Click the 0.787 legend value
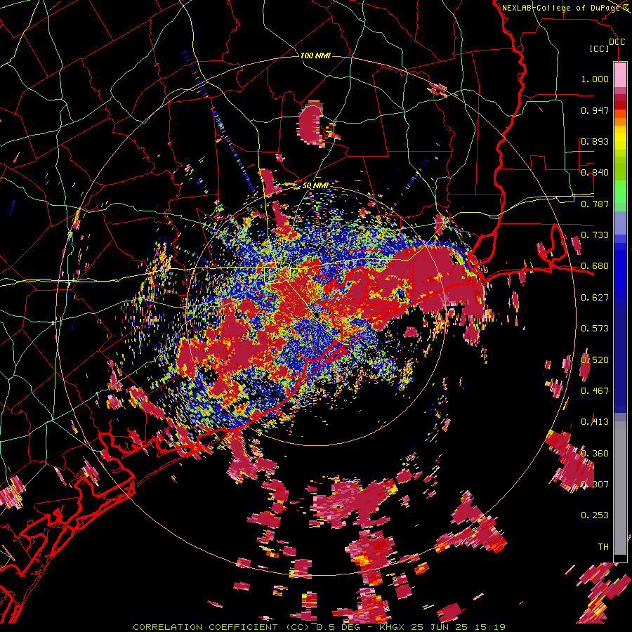 595,204
